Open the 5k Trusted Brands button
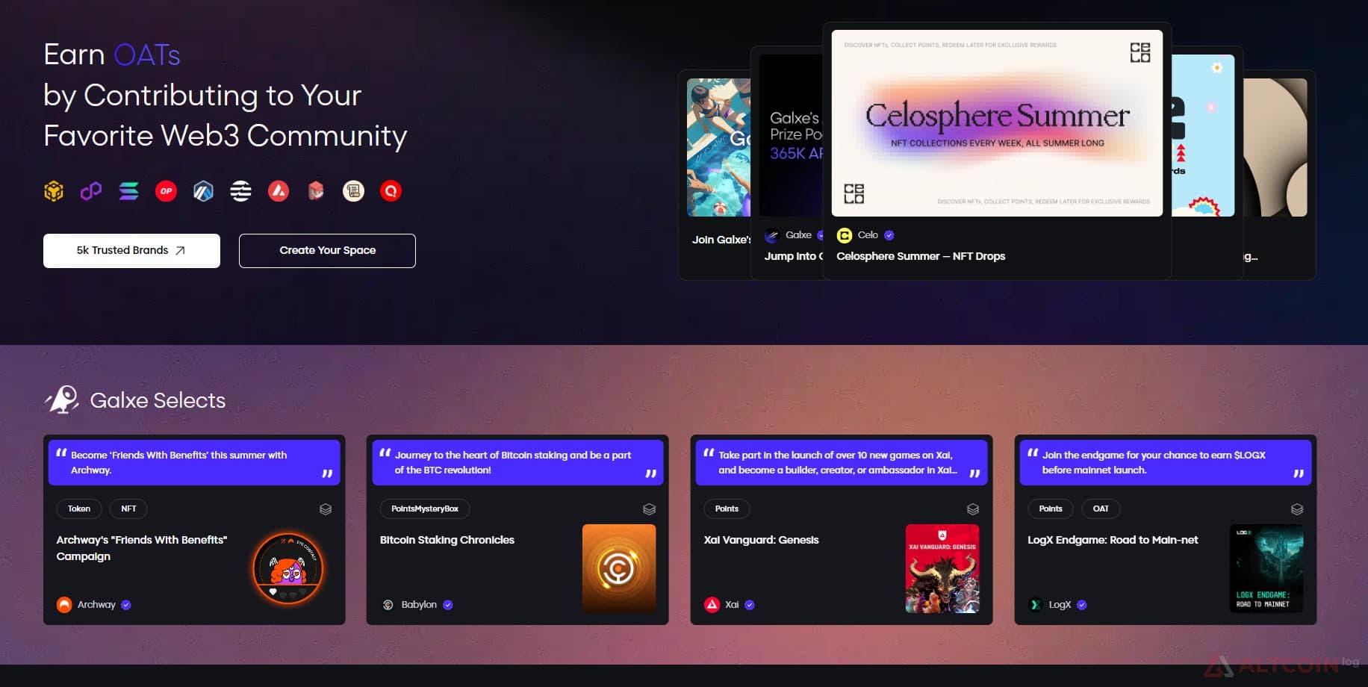 point(131,251)
